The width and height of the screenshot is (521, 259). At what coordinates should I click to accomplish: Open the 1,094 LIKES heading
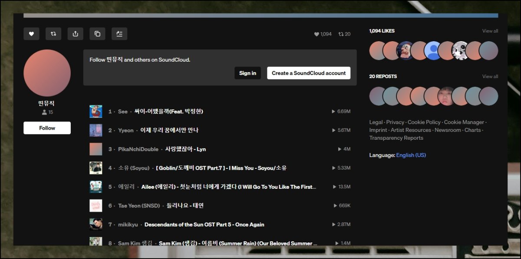[x=382, y=31]
